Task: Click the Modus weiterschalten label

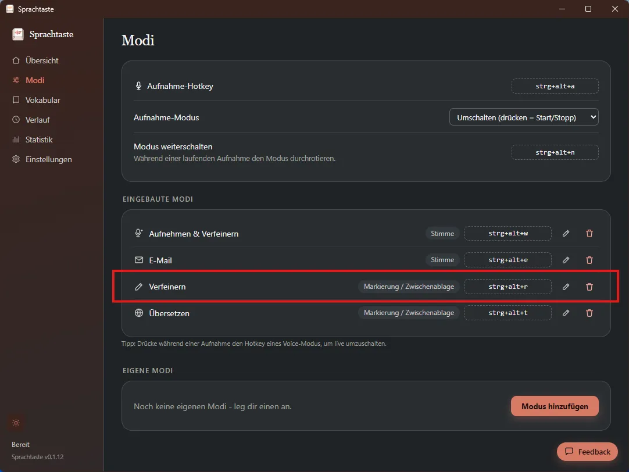Action: 173,146
